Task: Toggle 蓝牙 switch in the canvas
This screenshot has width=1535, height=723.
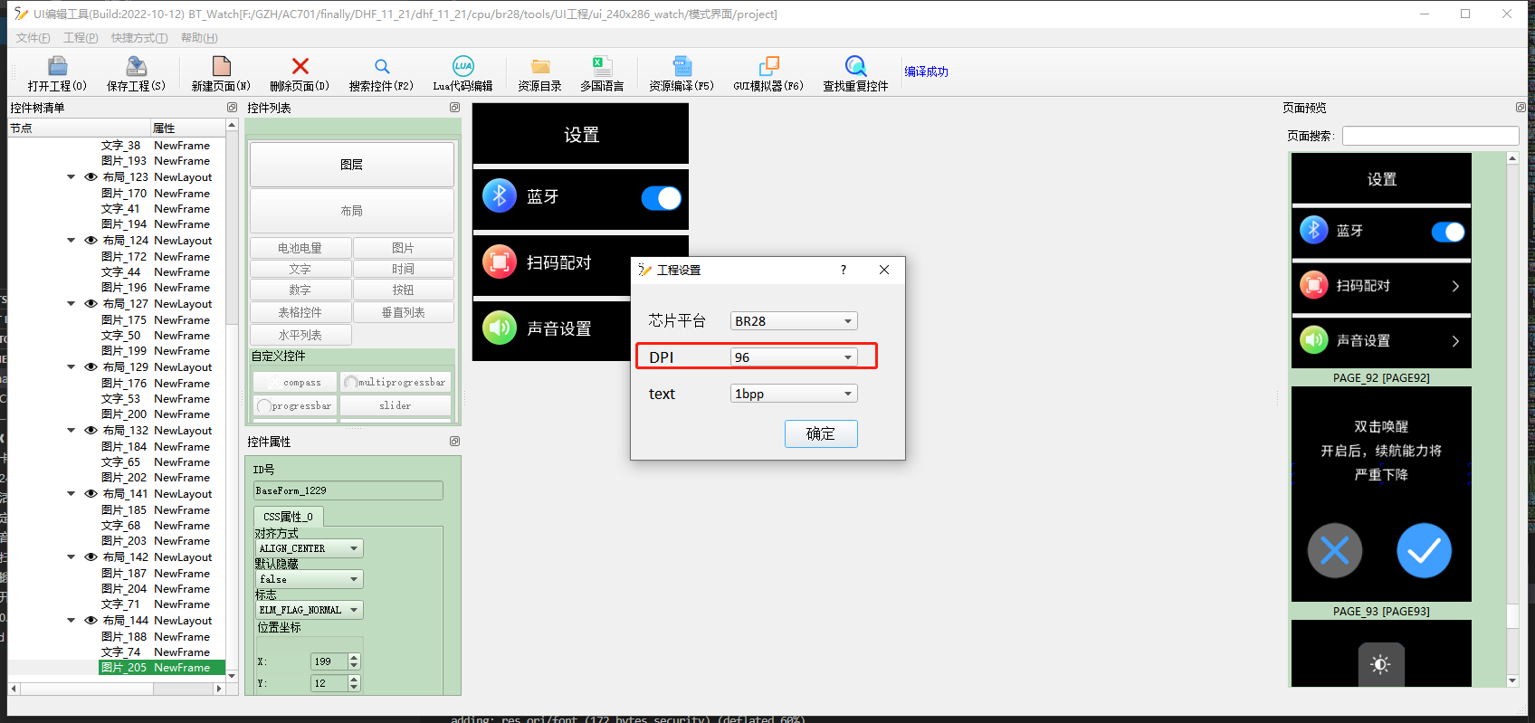Action: (662, 198)
